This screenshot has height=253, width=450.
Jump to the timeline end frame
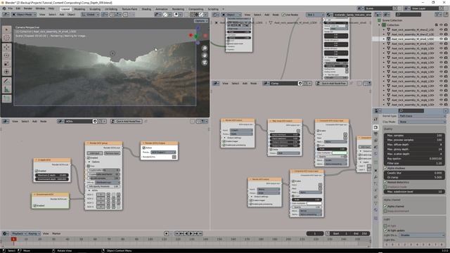(200, 233)
